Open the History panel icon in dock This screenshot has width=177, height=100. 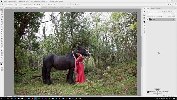click(x=144, y=9)
